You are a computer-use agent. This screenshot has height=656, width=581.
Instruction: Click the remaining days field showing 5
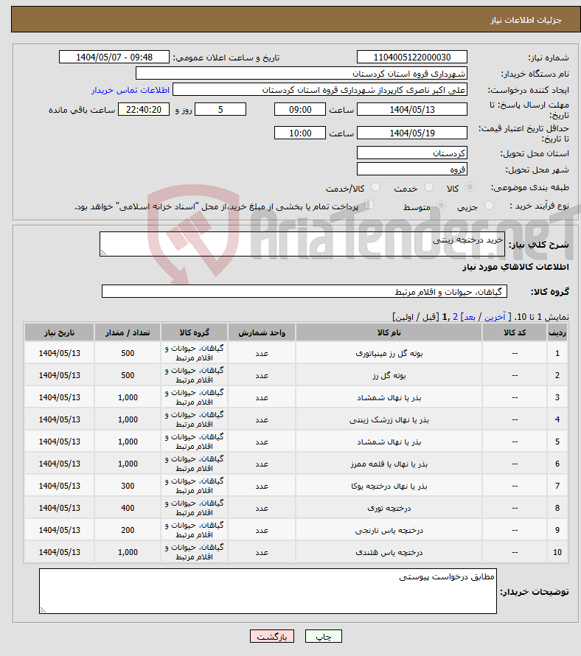(220, 110)
